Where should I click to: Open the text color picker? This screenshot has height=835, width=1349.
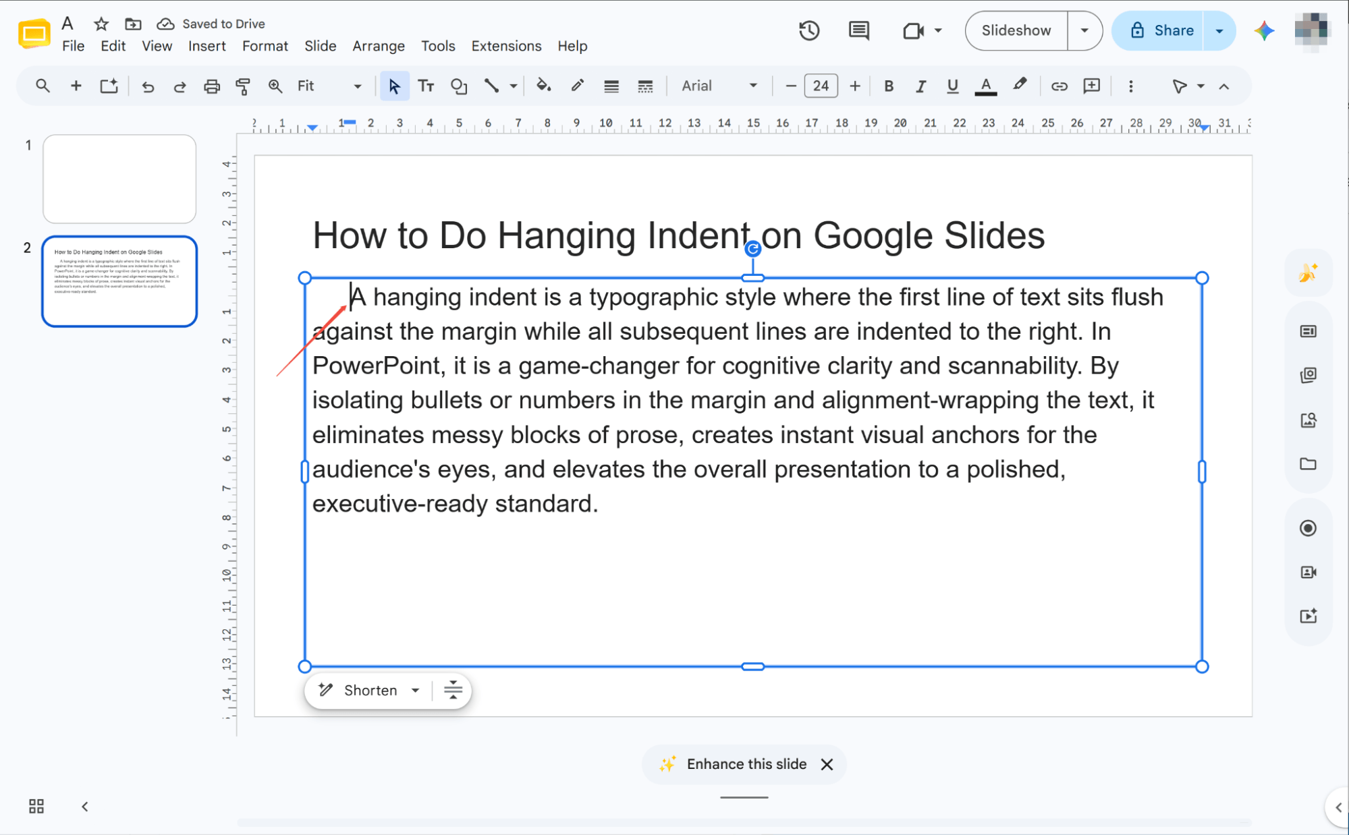pos(986,86)
